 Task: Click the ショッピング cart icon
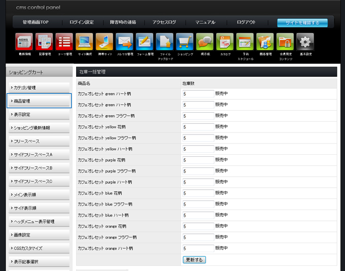tap(185, 42)
